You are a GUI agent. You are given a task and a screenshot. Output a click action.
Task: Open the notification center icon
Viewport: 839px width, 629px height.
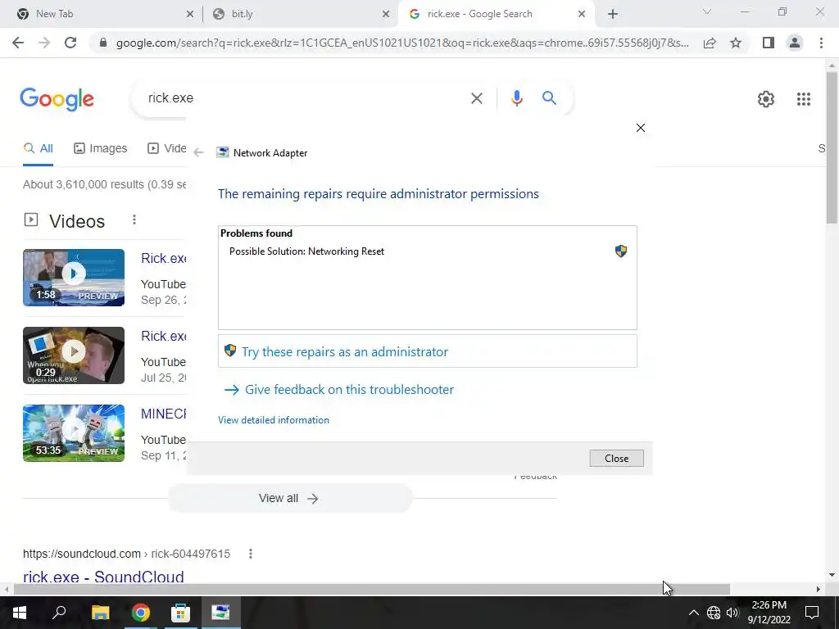point(812,613)
